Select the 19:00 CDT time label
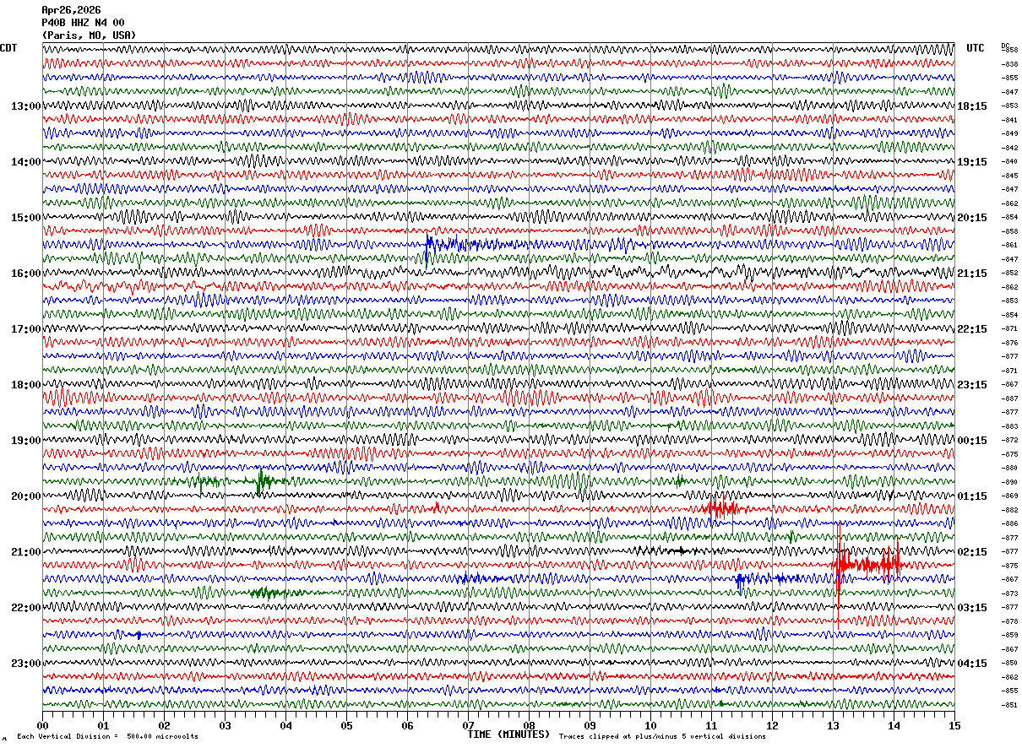1022x748 pixels. pos(26,441)
